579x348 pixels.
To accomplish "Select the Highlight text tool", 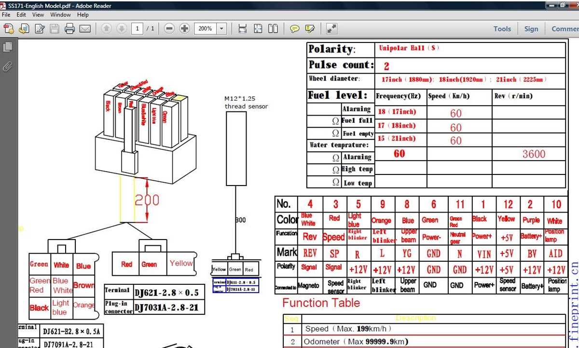I will (x=310, y=29).
